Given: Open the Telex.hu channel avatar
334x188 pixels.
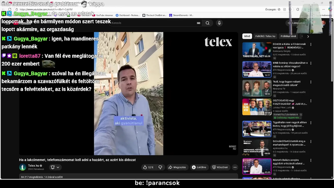Looking at the screenshot, I should tap(23, 167).
